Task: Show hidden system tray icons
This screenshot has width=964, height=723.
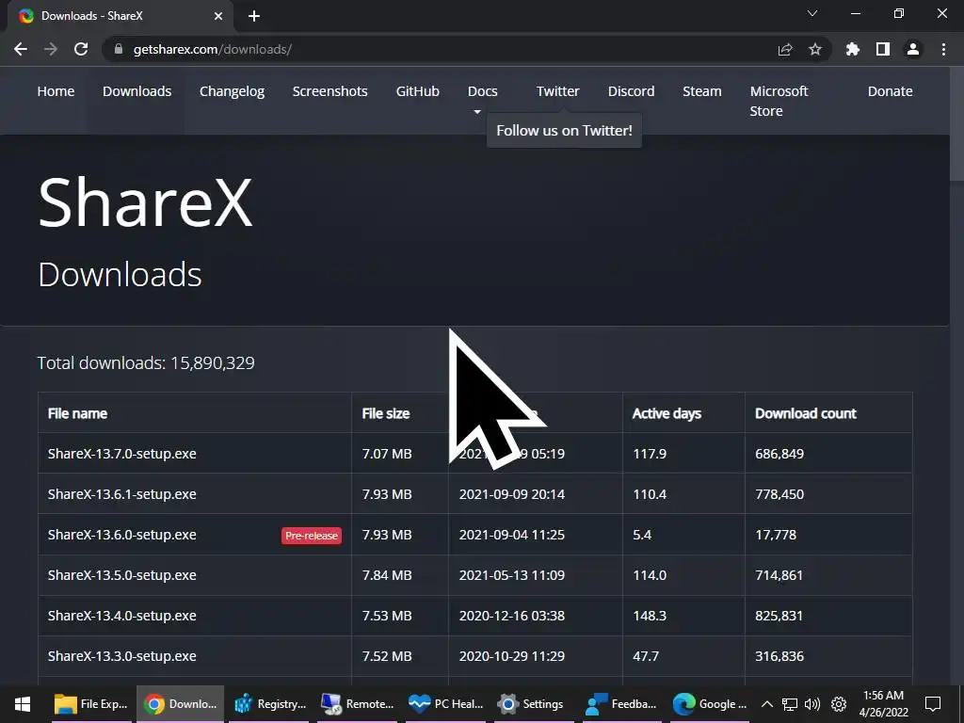Action: 766,704
